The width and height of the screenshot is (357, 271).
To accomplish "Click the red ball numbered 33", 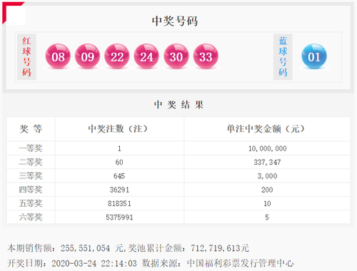I will pos(206,56).
